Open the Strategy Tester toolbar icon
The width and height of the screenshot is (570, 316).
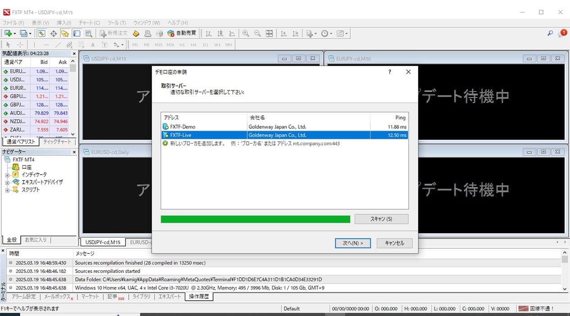pos(89,33)
